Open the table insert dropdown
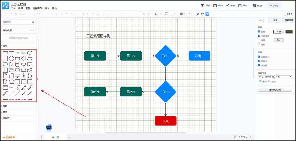The height and width of the screenshot is (141, 296). [x=182, y=14]
